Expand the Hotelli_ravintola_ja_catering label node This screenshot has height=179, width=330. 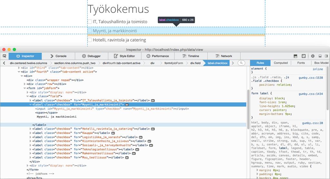[x=31, y=129]
